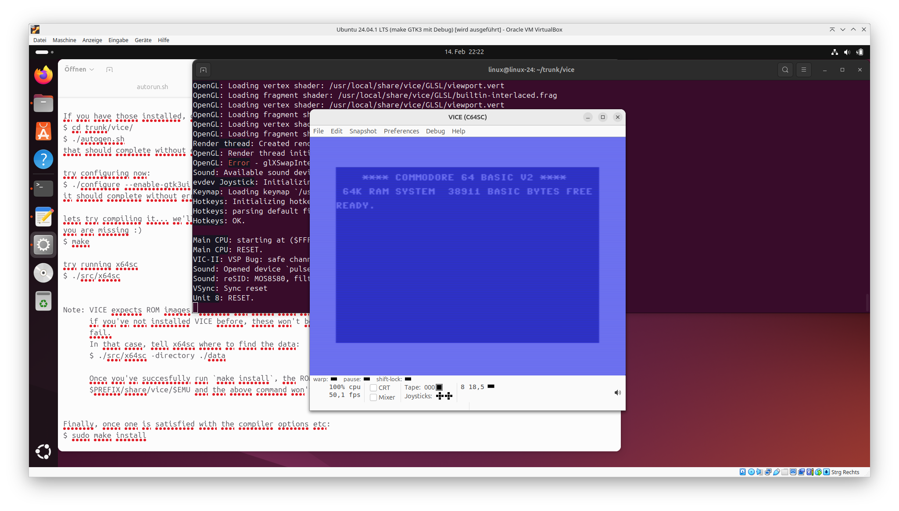The height and width of the screenshot is (511, 899).
Task: Click VirtualBox CPU load V icon
Action: [x=810, y=472]
